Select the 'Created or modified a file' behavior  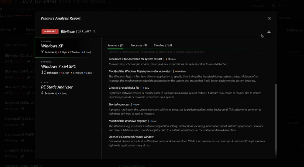pyautogui.click(x=124, y=88)
